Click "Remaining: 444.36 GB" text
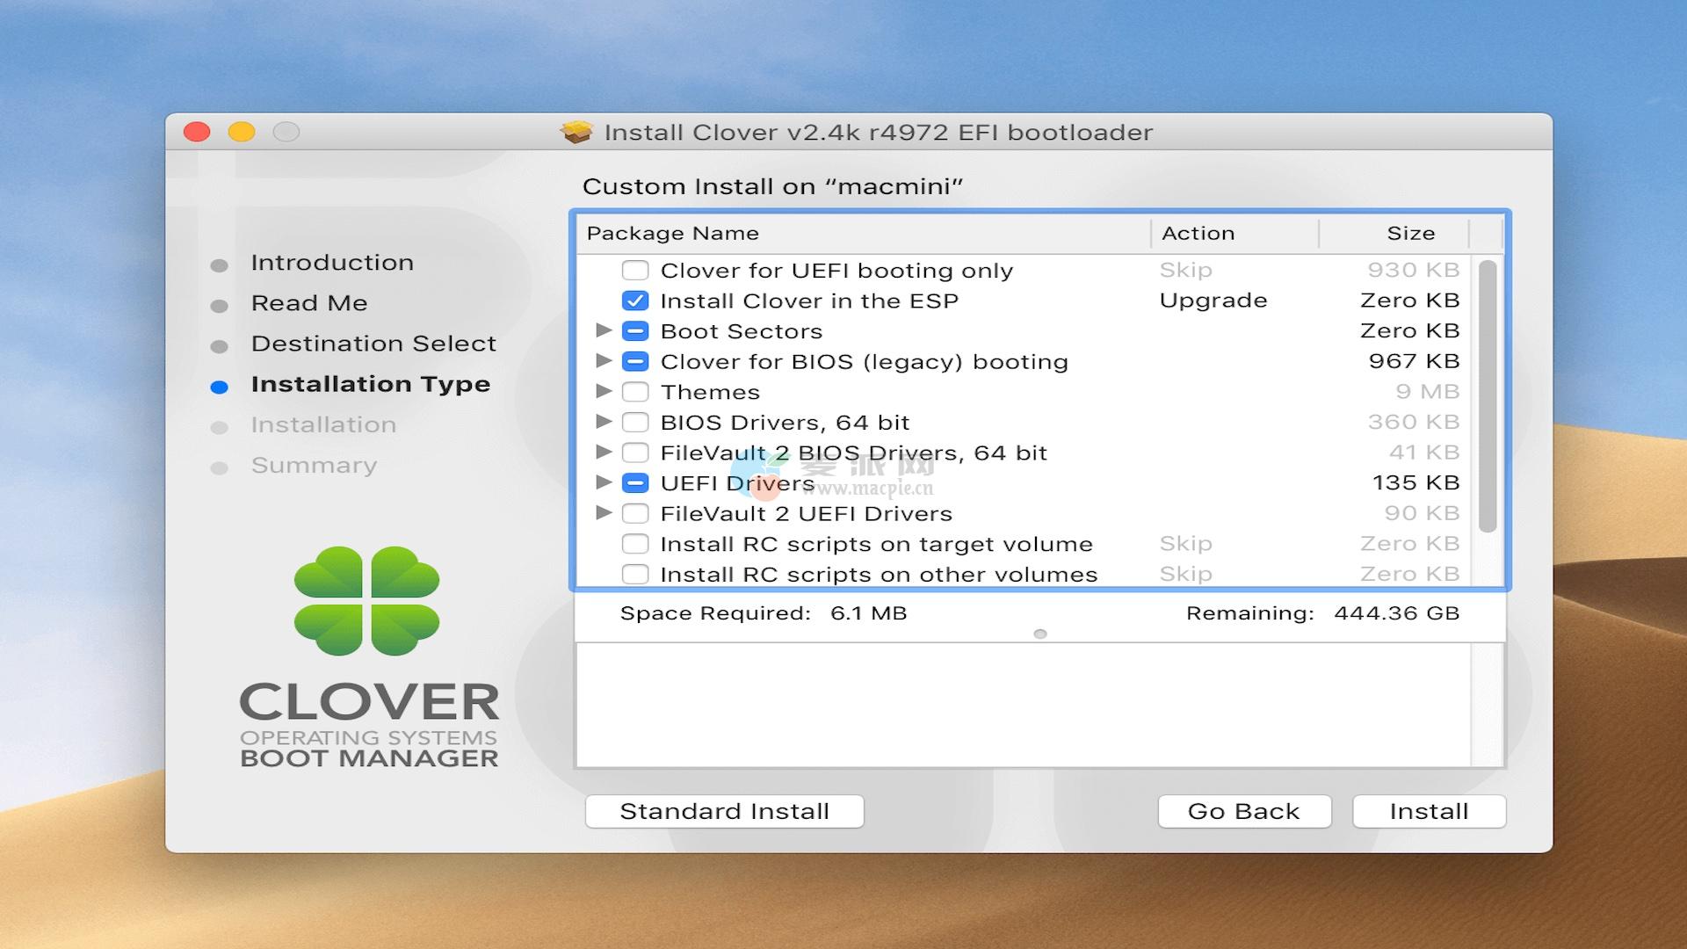Screen dimensions: 1687x949 coord(1322,613)
